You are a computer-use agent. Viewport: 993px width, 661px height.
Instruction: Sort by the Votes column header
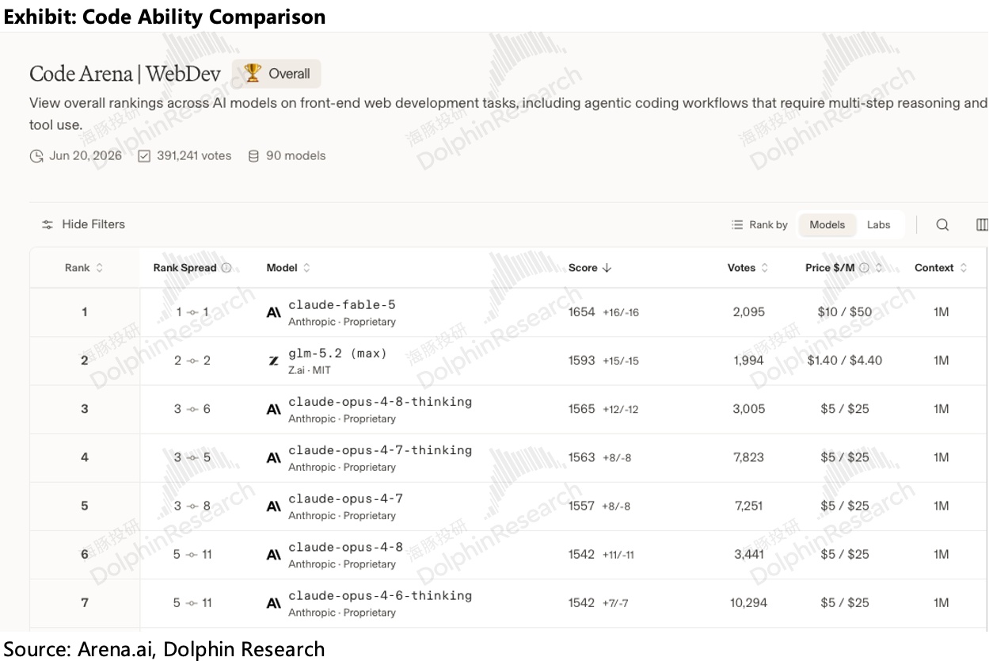(x=748, y=268)
